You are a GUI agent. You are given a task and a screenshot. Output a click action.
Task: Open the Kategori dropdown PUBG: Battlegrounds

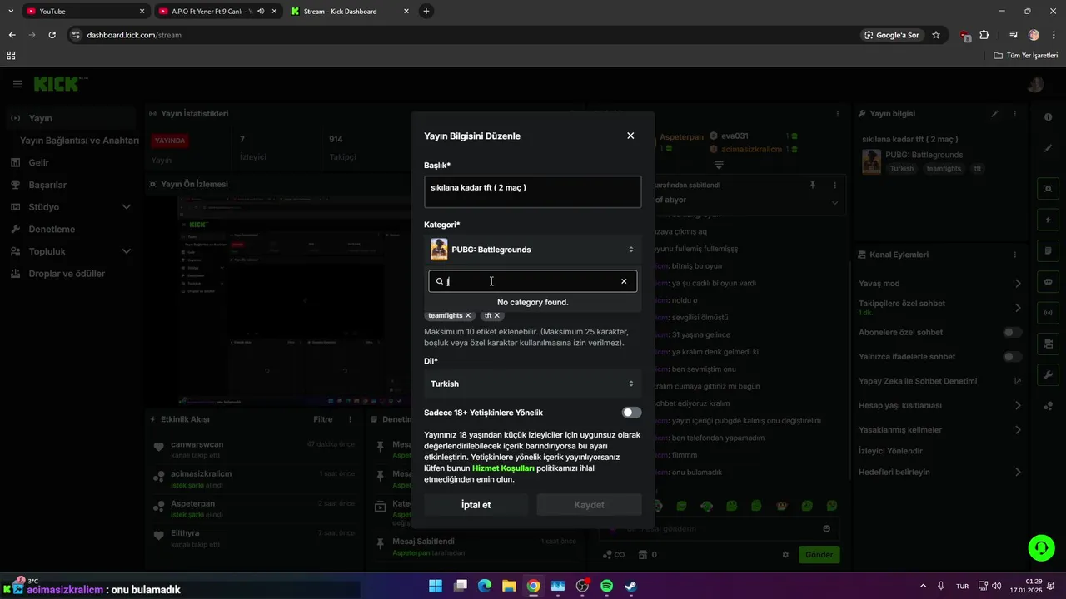pos(533,250)
